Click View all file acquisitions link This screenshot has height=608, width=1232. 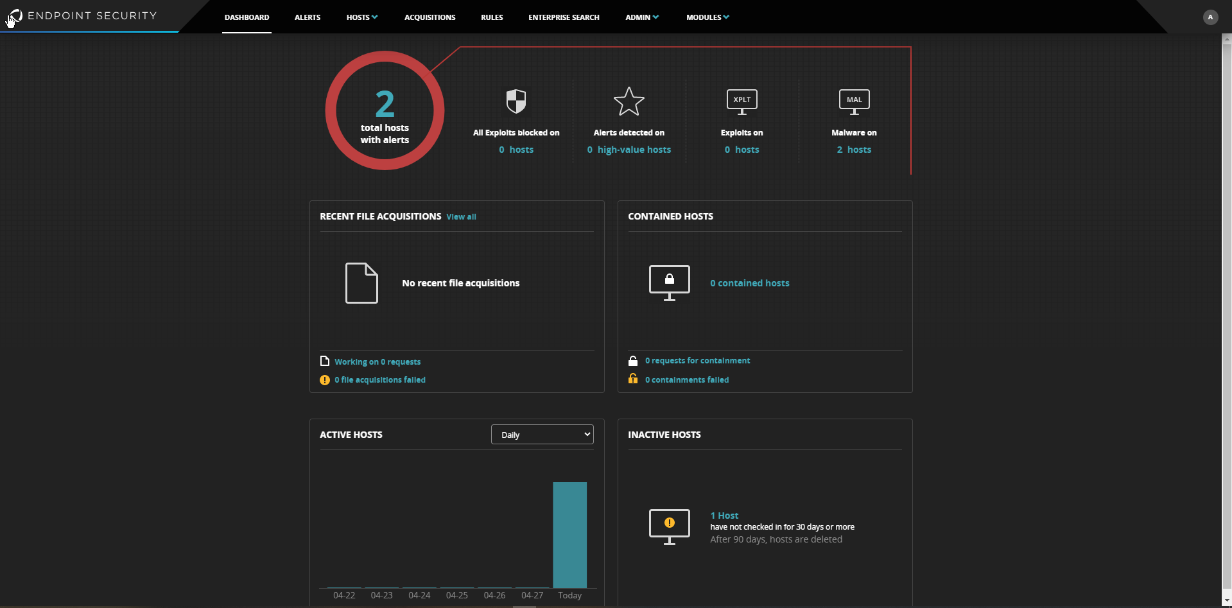coord(461,217)
